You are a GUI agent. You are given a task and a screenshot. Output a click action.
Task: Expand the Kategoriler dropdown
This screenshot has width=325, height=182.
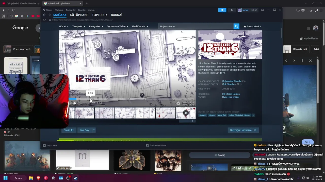(96, 26)
